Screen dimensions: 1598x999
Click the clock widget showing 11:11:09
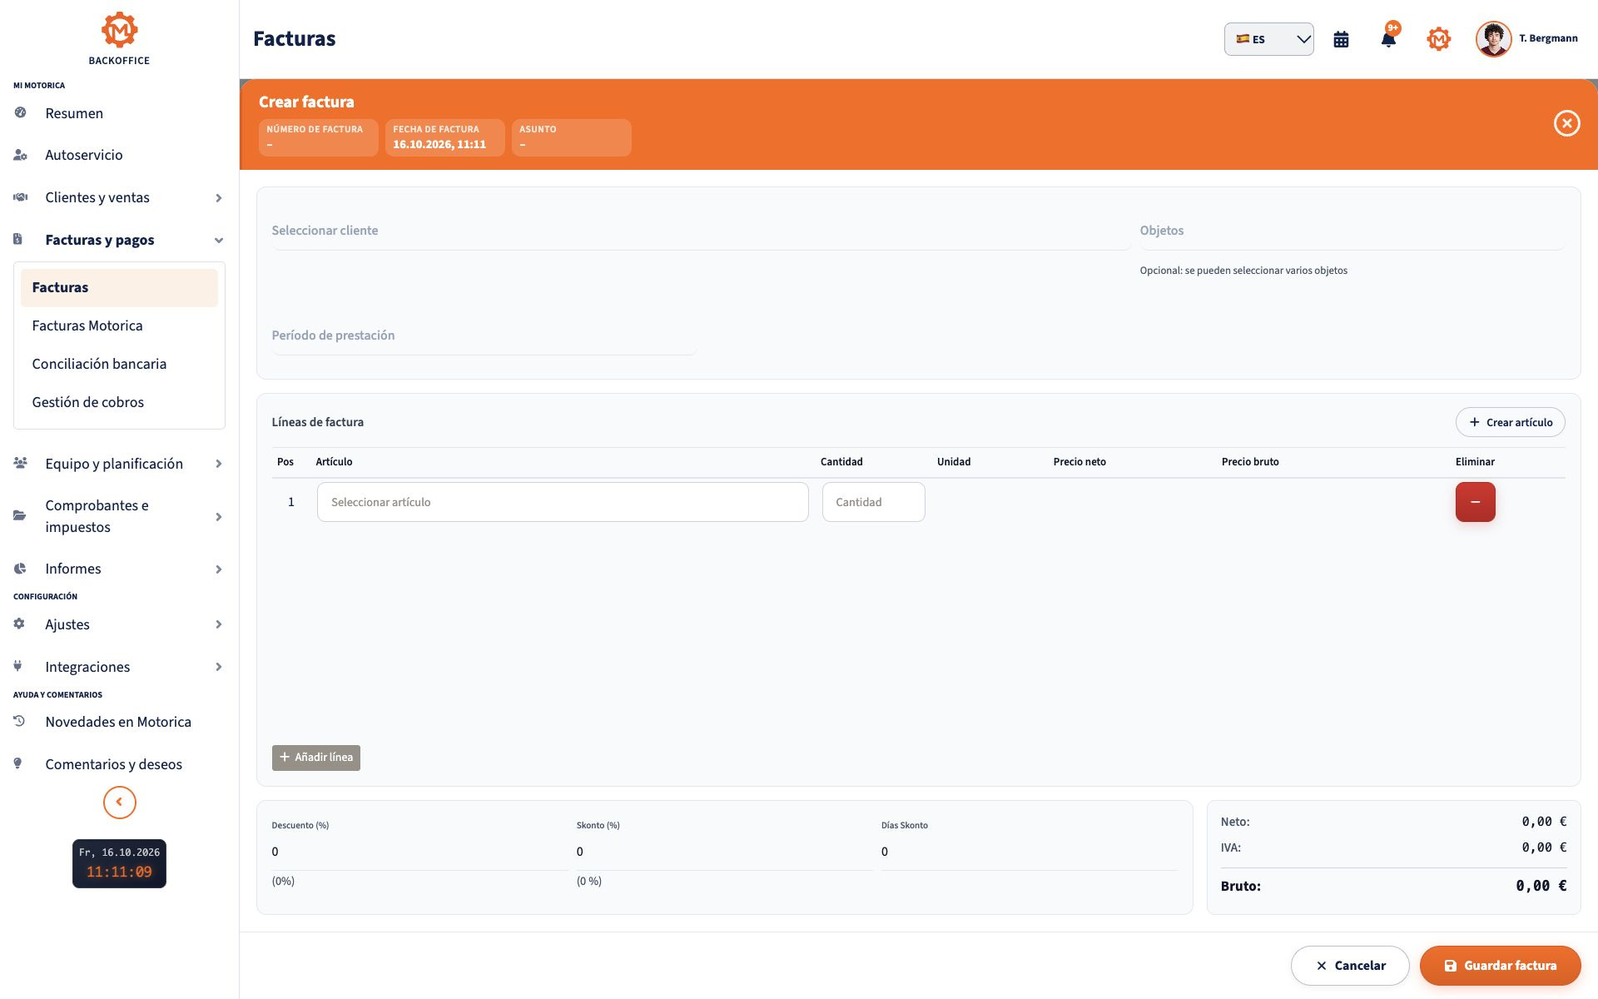[119, 863]
